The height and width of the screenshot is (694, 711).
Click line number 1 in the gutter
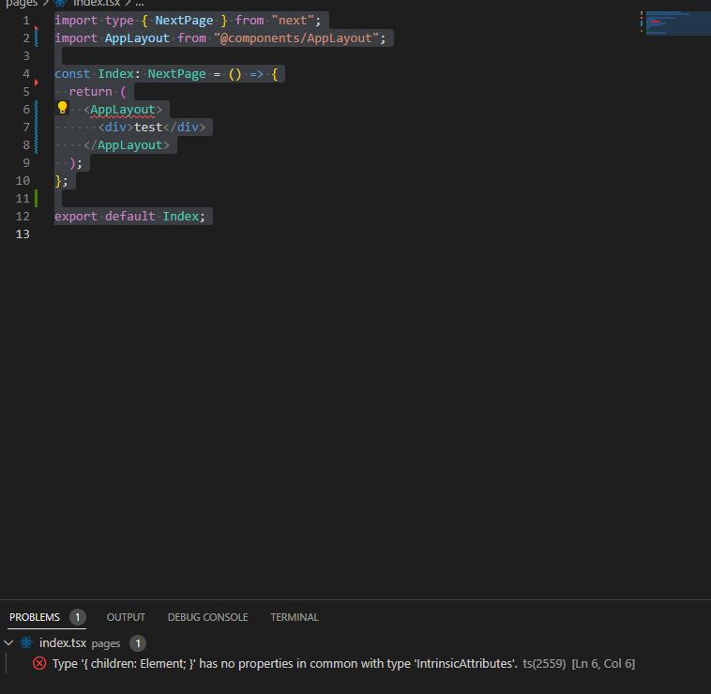click(26, 21)
